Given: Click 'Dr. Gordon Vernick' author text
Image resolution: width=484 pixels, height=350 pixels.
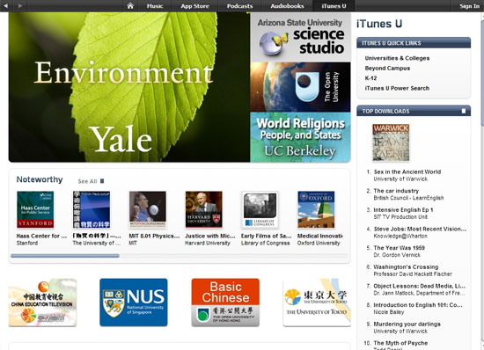Looking at the screenshot, I should tap(397, 255).
